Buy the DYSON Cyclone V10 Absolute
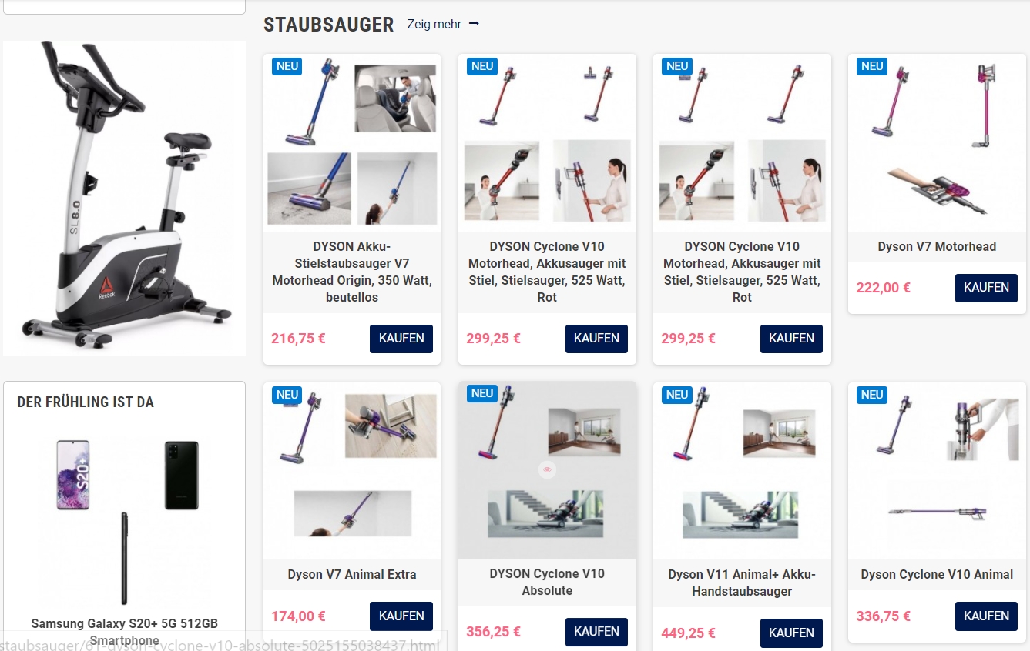The image size is (1030, 651). 596,632
